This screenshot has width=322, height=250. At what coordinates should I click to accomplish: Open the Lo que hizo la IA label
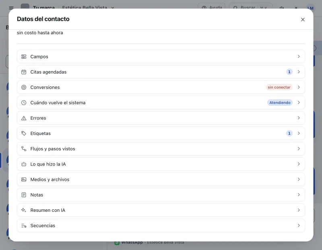48,164
